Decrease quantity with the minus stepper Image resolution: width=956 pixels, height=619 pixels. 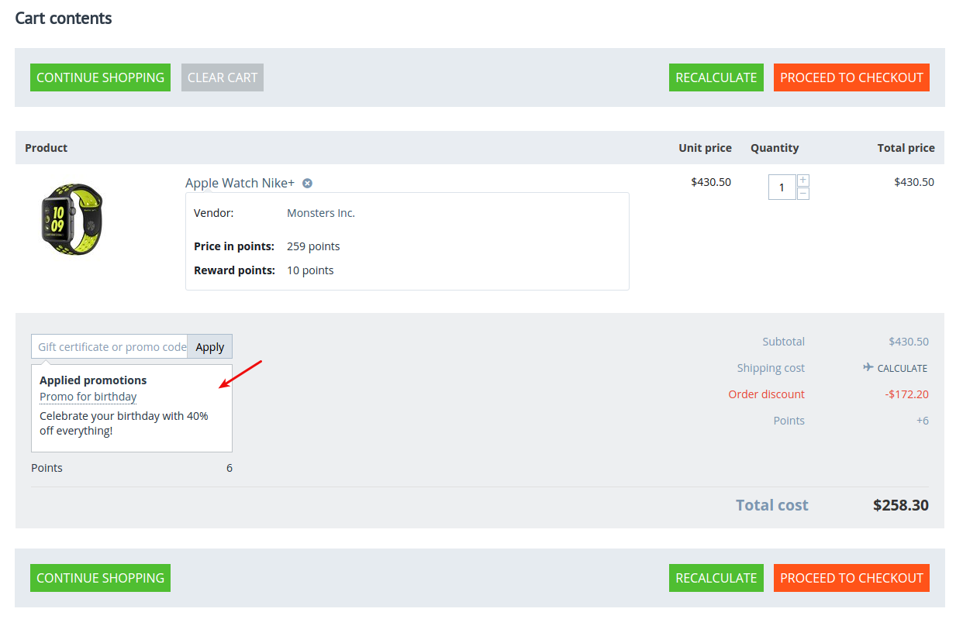803,193
